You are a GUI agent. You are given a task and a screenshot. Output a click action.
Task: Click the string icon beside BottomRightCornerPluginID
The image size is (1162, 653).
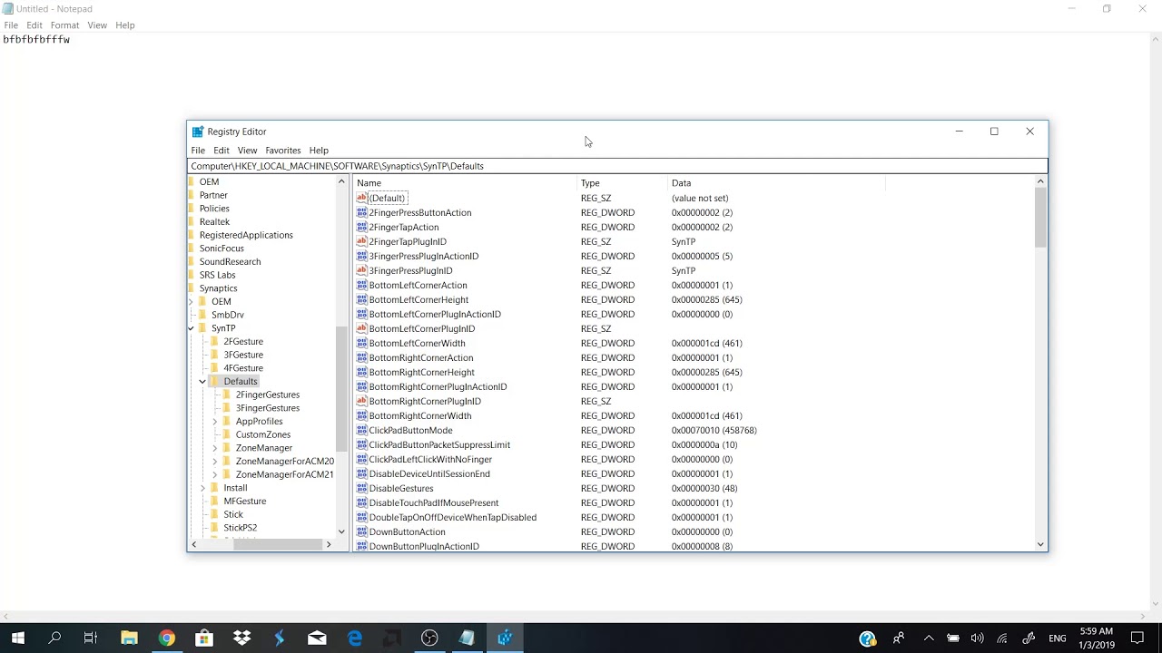(361, 401)
